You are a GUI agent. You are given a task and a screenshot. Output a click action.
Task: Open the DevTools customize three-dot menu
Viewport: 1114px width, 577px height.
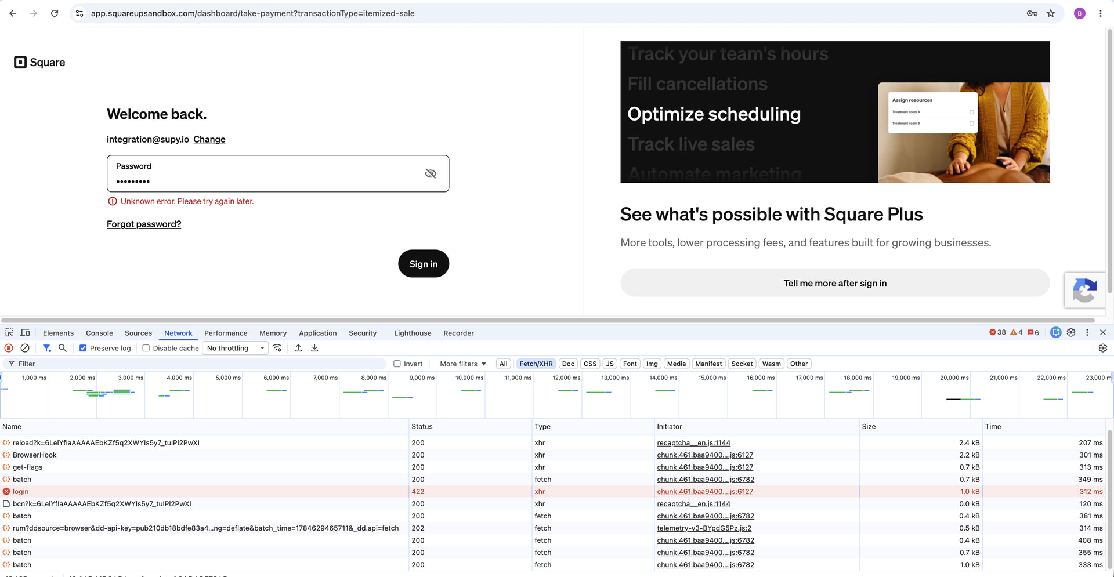[1087, 332]
